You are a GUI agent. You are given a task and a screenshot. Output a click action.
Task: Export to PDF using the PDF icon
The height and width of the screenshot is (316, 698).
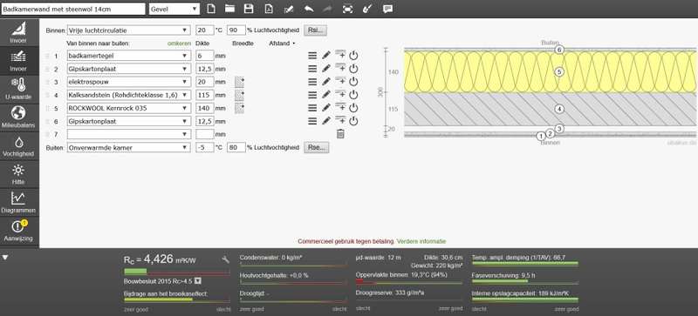point(269,9)
